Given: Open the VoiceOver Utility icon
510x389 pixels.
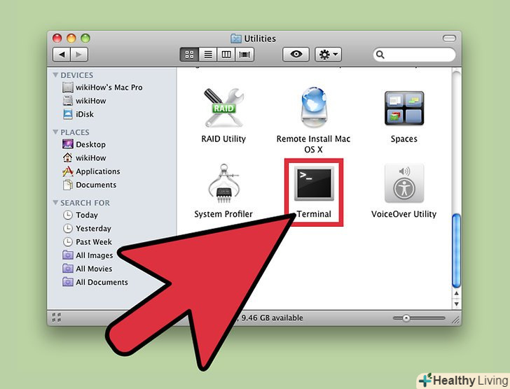Looking at the screenshot, I should 404,183.
